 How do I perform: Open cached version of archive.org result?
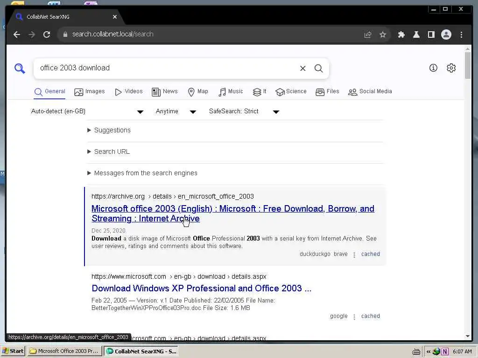[370, 254]
